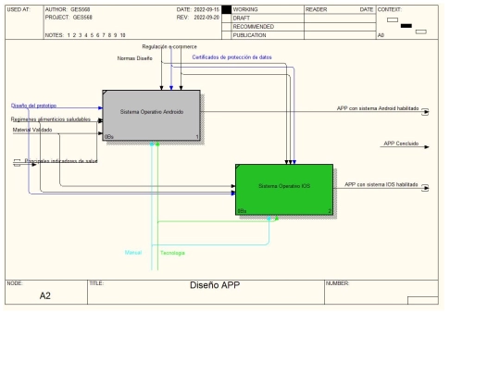This screenshot has width=500, height=375.
Task: Click the A2 node identifier
Action: tap(45, 296)
